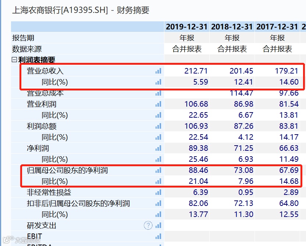Select total profit value 106.93
The image size is (306, 246).
(x=196, y=126)
